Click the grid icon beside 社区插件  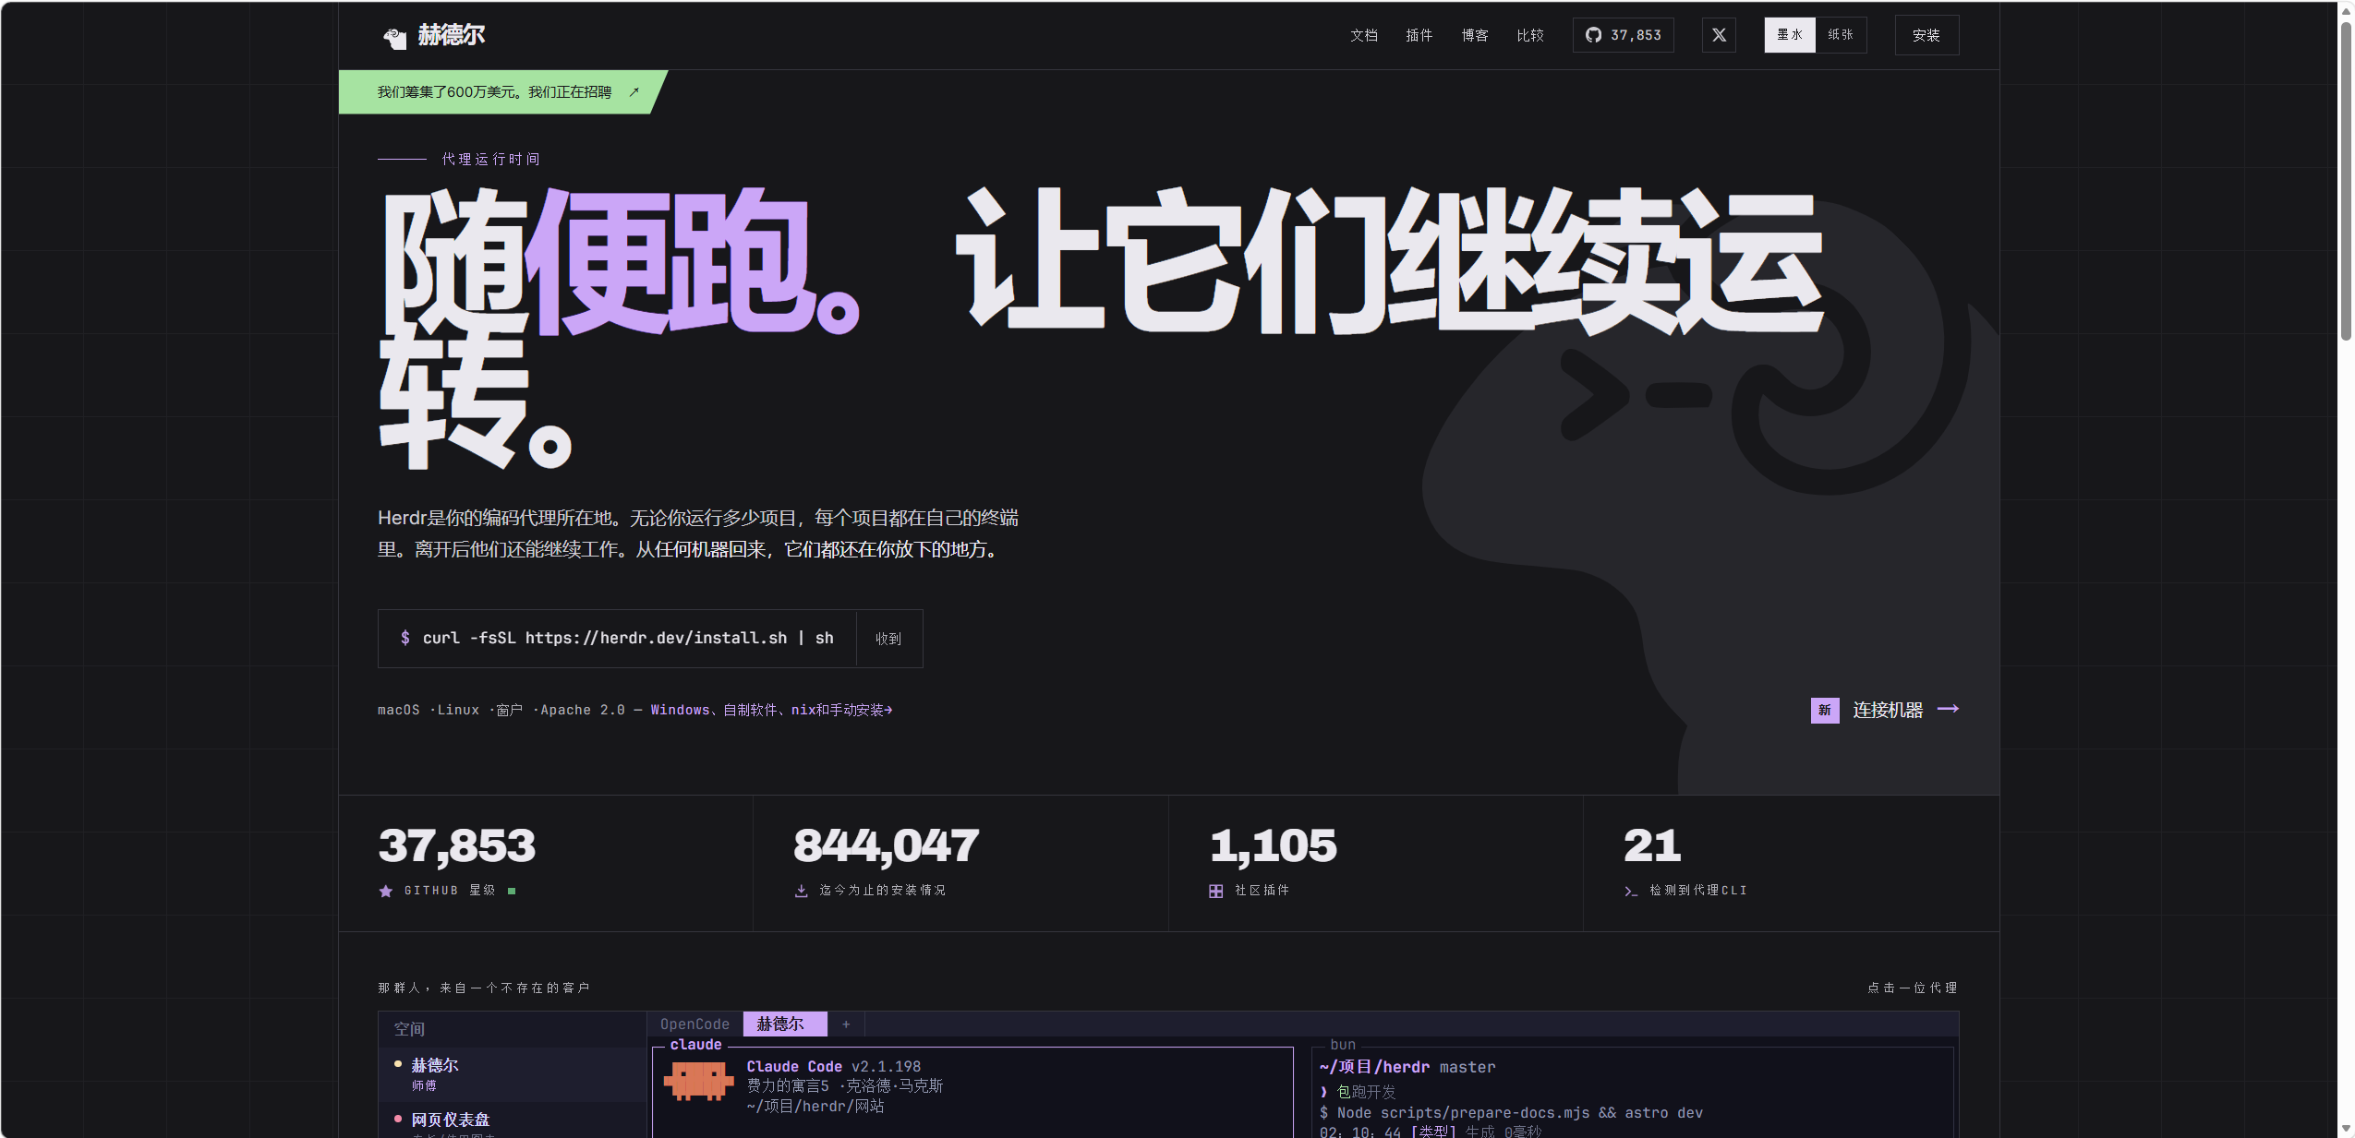pos(1215,891)
